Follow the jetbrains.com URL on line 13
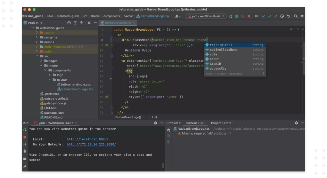The width and height of the screenshot is (327, 178). (172, 66)
